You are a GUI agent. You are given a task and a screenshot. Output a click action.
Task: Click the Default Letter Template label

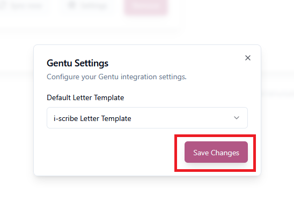click(85, 97)
